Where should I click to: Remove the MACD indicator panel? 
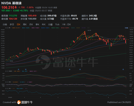point(8,71)
